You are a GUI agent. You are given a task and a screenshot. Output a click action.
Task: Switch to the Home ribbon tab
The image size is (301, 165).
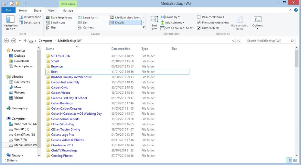click(x=23, y=11)
